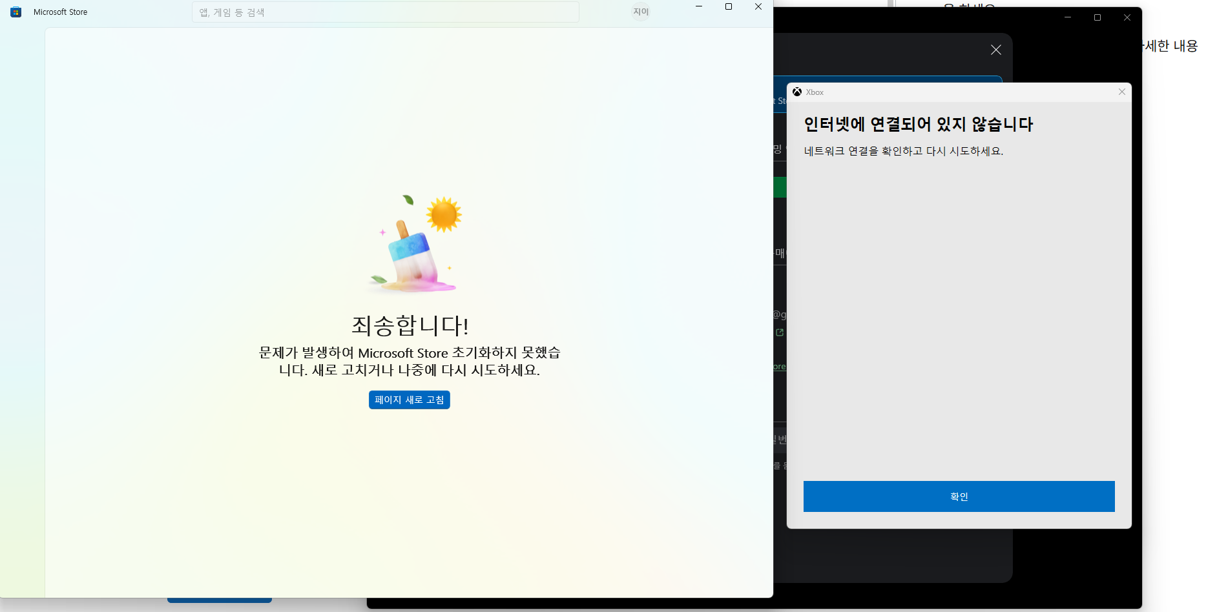
Task: Maximize the dark background window
Action: click(1097, 17)
